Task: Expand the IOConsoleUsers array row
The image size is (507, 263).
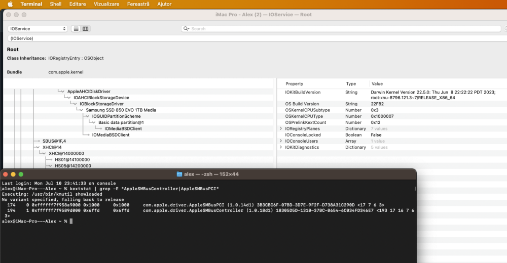Action: tap(281, 141)
